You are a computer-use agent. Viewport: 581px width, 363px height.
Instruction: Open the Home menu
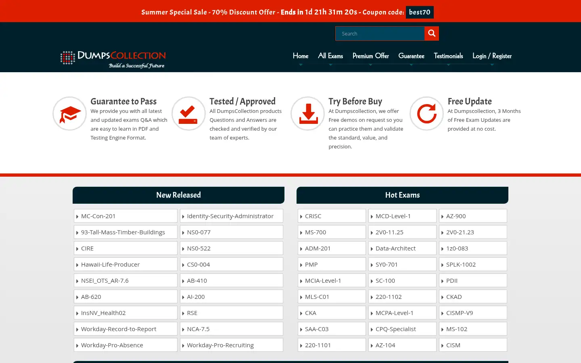[x=301, y=56]
